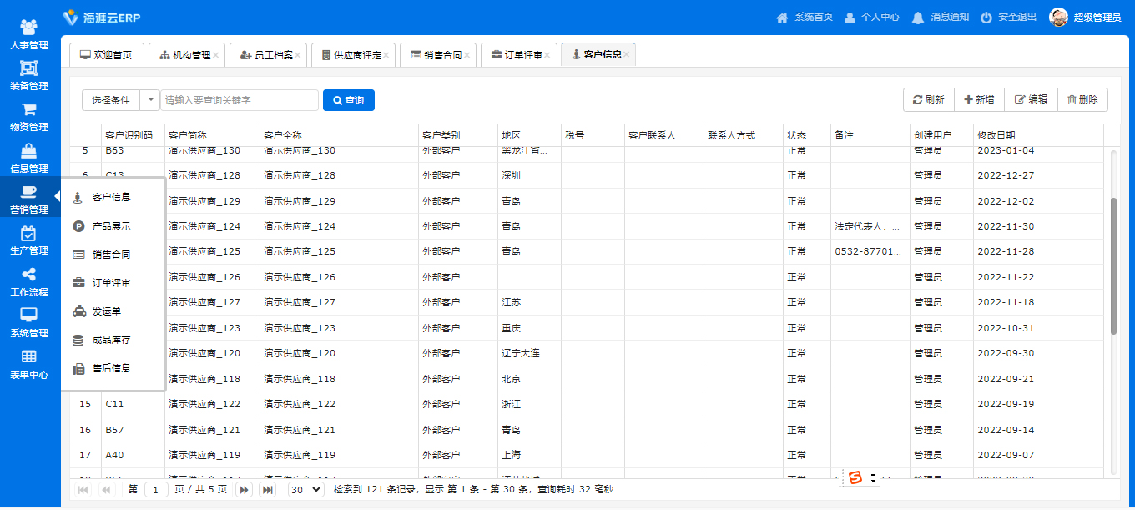The height and width of the screenshot is (510, 1135).
Task: Go to first page of results
Action: (83, 490)
